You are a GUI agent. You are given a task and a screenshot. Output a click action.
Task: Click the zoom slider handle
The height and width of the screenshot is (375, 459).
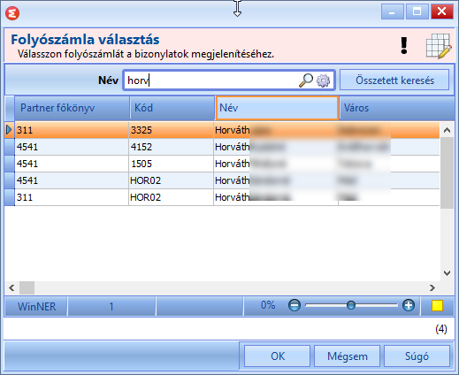(351, 305)
